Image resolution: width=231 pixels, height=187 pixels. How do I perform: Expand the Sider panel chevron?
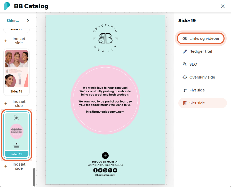tap(28, 21)
